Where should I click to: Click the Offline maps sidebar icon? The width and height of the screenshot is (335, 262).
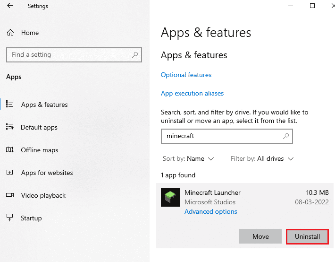click(x=10, y=150)
